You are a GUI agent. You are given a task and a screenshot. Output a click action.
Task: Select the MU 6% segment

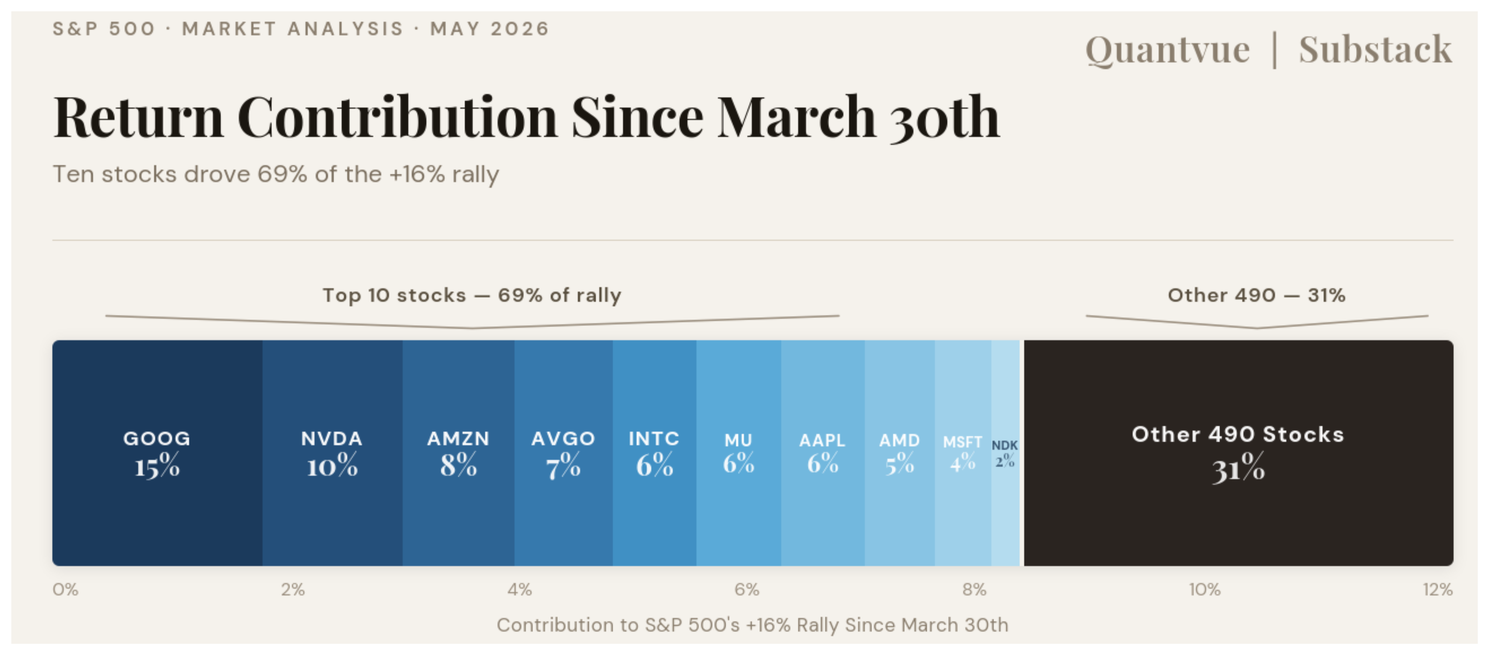[x=739, y=453]
